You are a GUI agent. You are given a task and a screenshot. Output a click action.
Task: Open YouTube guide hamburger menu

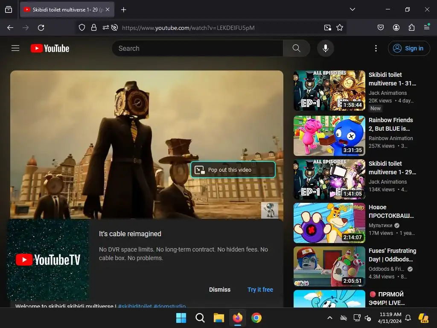click(x=15, y=48)
